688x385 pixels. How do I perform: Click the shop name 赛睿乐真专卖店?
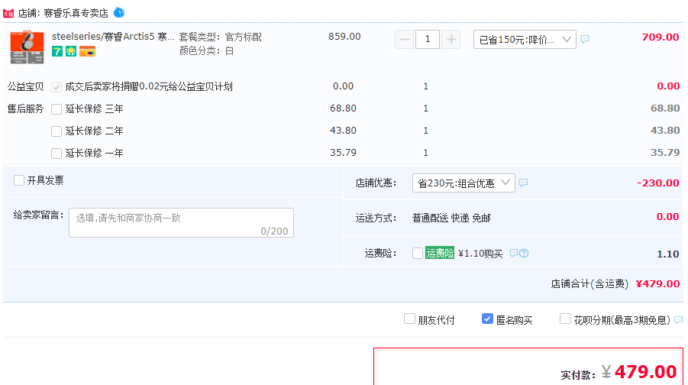[76, 14]
